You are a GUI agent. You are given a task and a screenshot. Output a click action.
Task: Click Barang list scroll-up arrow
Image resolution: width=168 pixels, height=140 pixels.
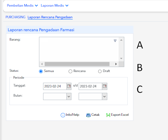click(x=121, y=40)
